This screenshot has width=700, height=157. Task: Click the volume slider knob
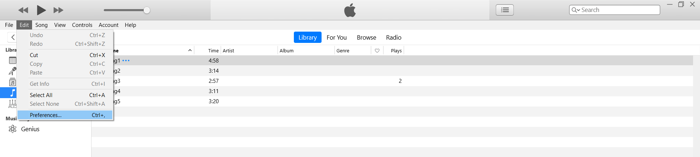tap(147, 10)
